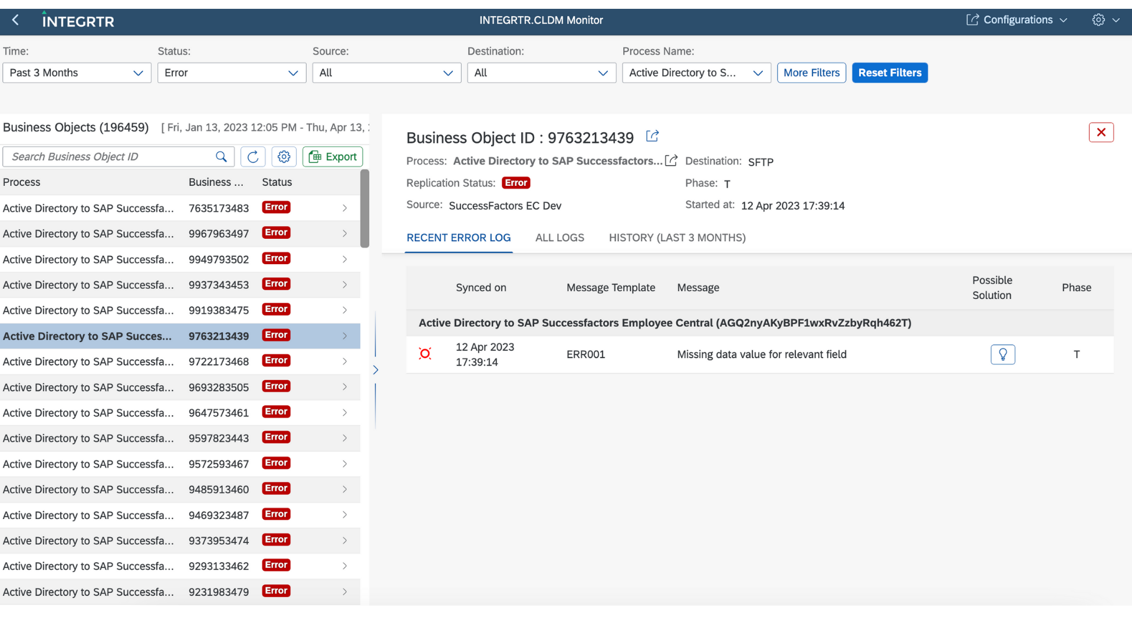Image resolution: width=1132 pixels, height=637 pixels.
Task: Switch to the RECENT ERROR LOG tab
Action: pyautogui.click(x=459, y=238)
